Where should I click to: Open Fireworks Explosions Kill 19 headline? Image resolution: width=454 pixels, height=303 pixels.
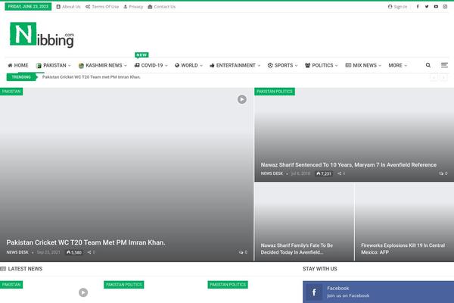[403, 248]
